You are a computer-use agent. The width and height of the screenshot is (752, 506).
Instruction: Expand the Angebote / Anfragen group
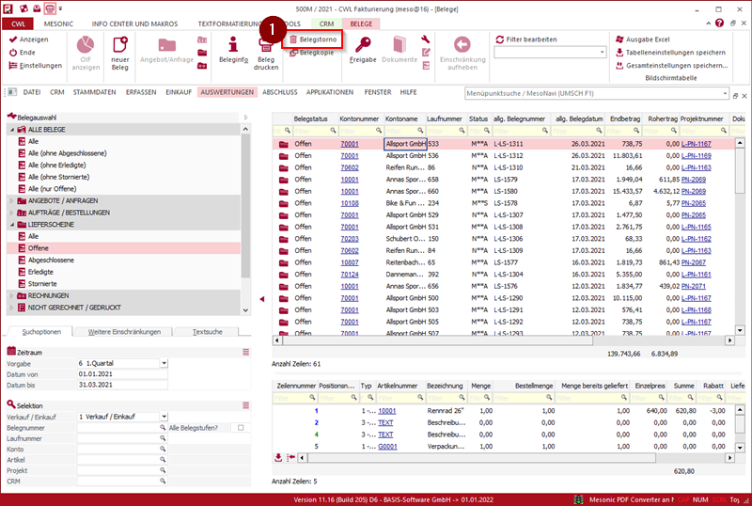tap(12, 200)
